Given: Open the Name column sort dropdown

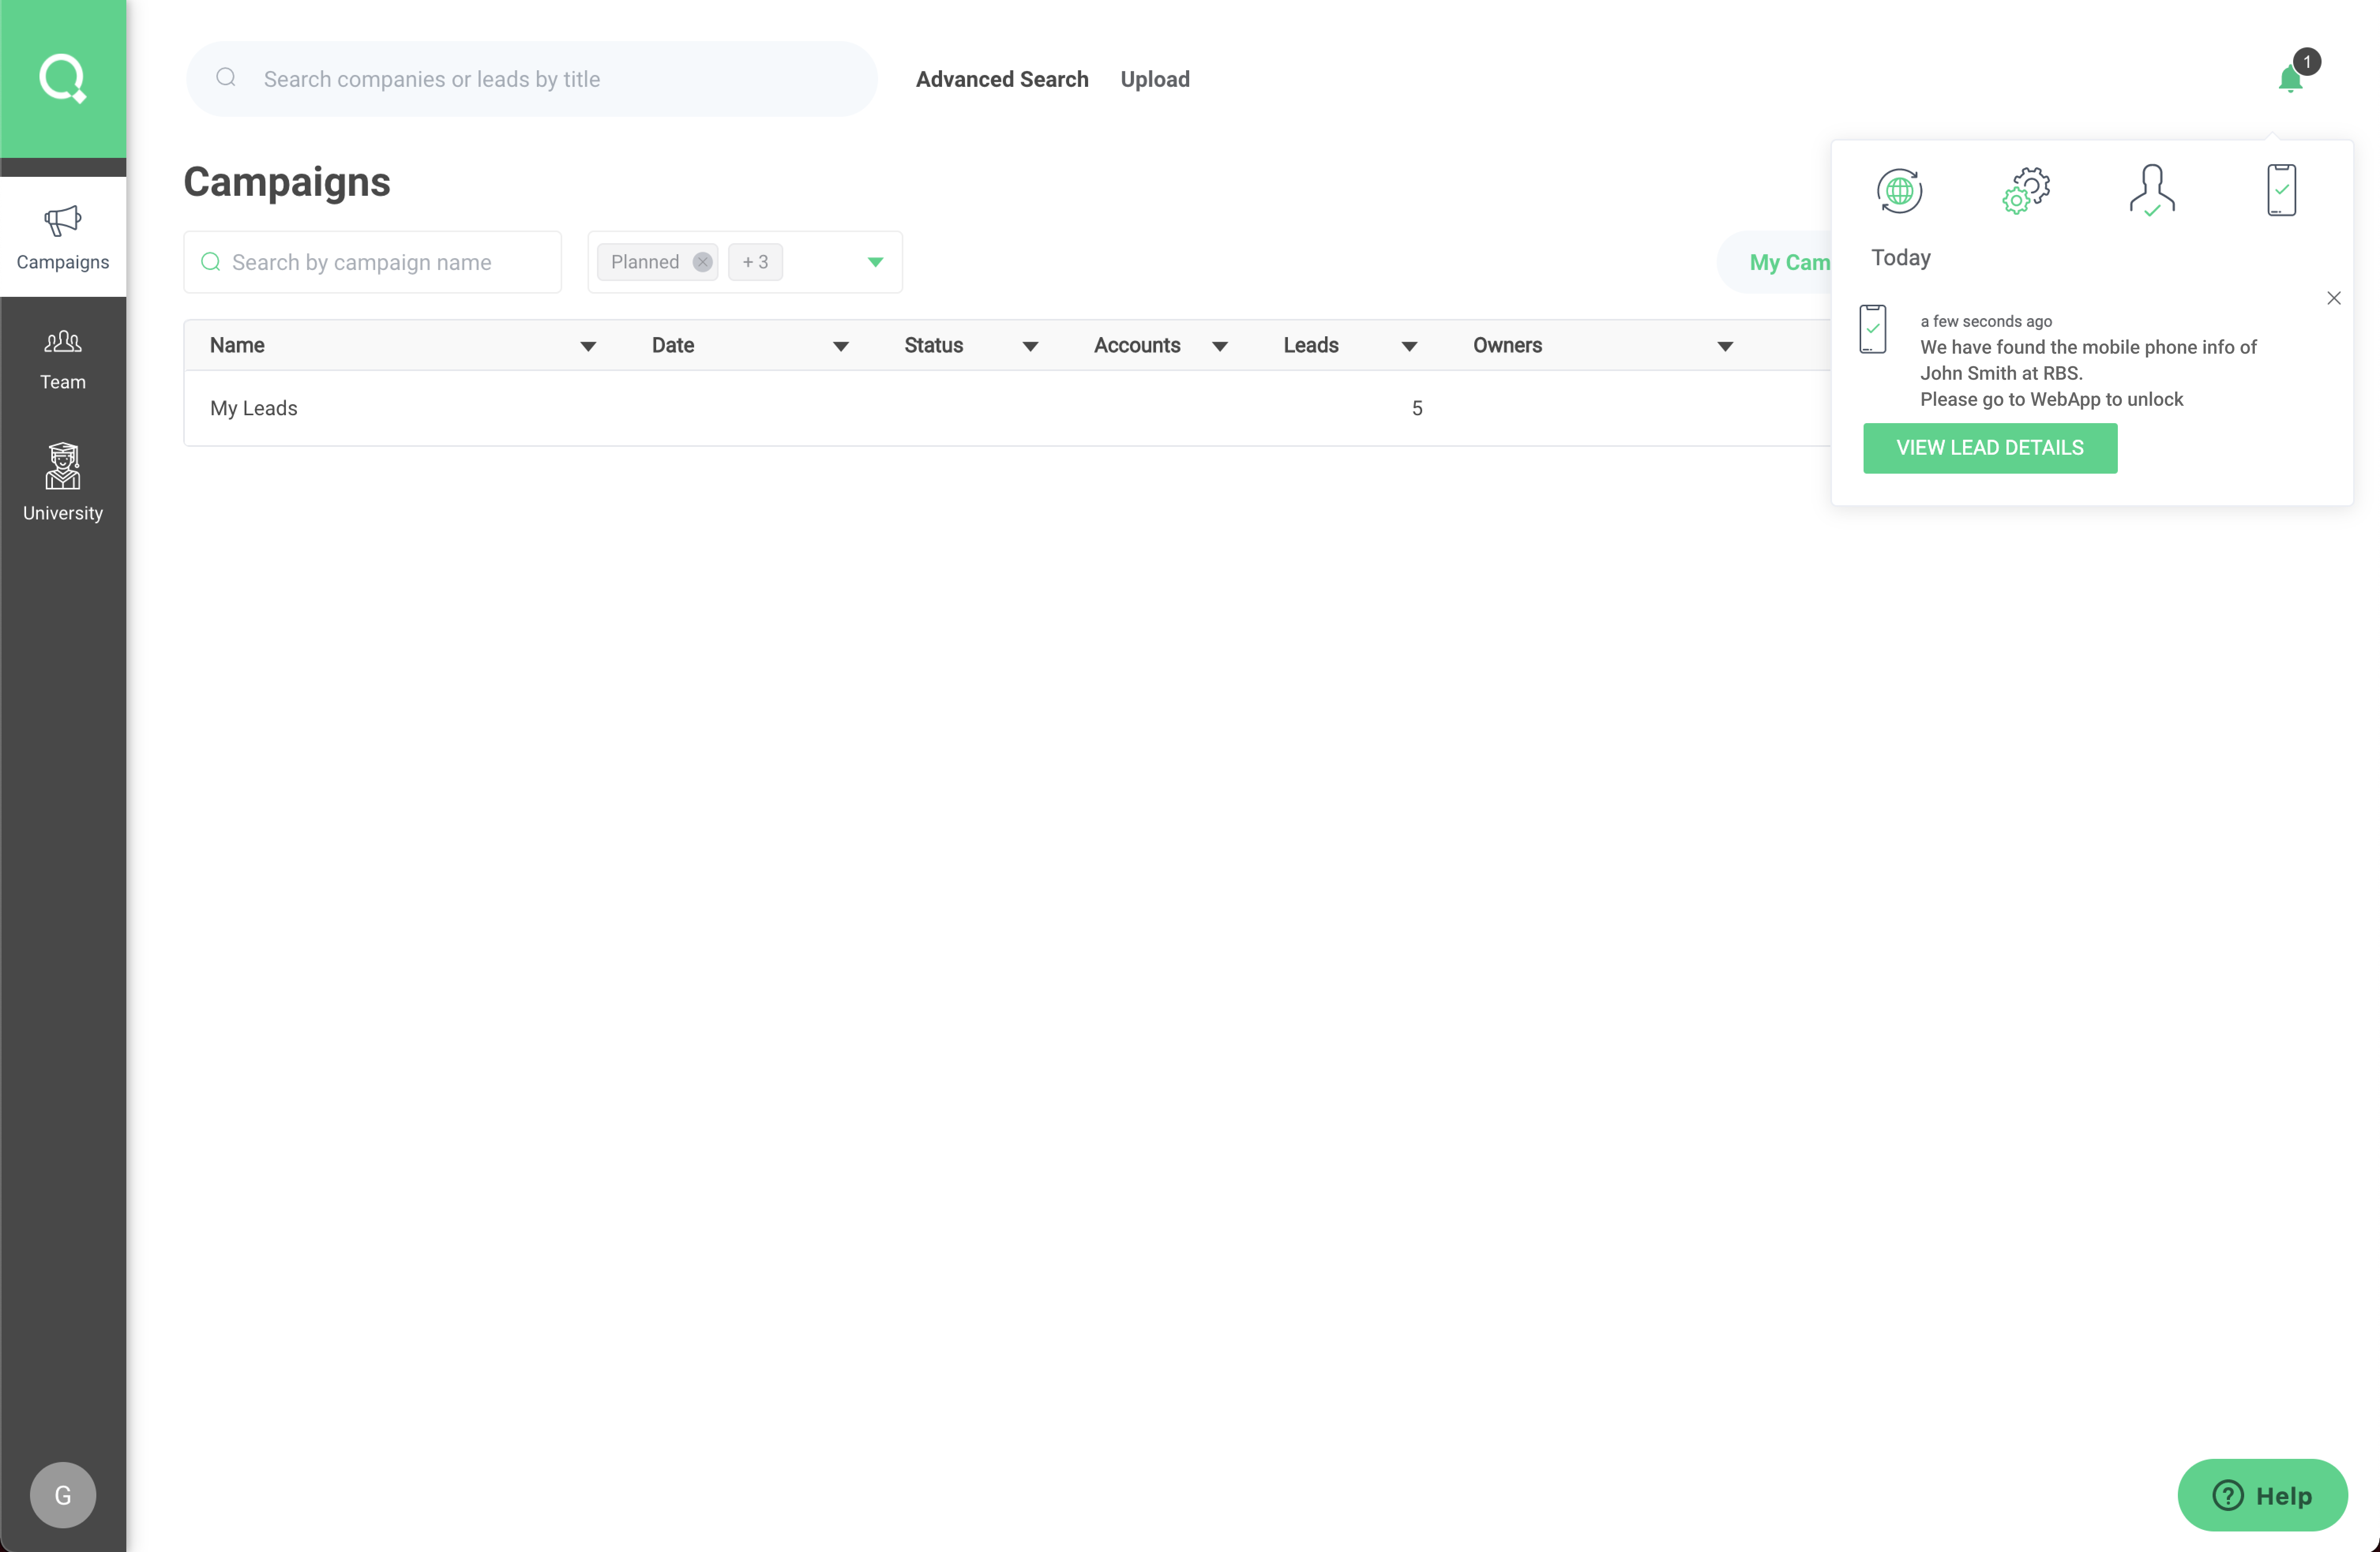Looking at the screenshot, I should tap(588, 346).
